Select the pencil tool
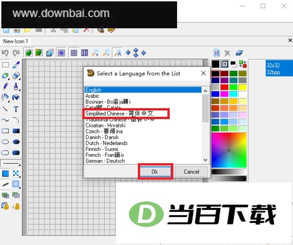Screen dimensions: 293x245 5,86
